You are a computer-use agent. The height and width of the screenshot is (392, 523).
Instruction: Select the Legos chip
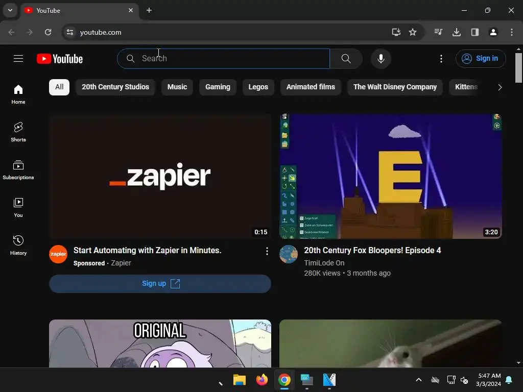(x=258, y=87)
